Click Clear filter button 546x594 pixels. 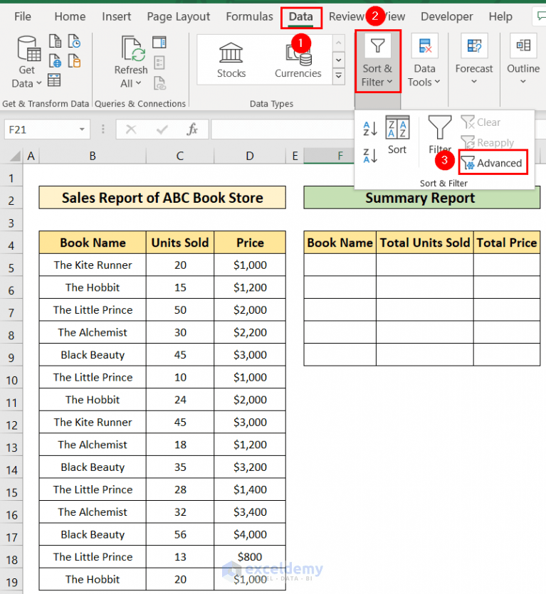click(481, 122)
